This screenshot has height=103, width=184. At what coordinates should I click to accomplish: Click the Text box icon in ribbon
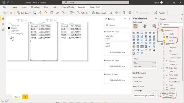pyautogui.click(x=110, y=13)
